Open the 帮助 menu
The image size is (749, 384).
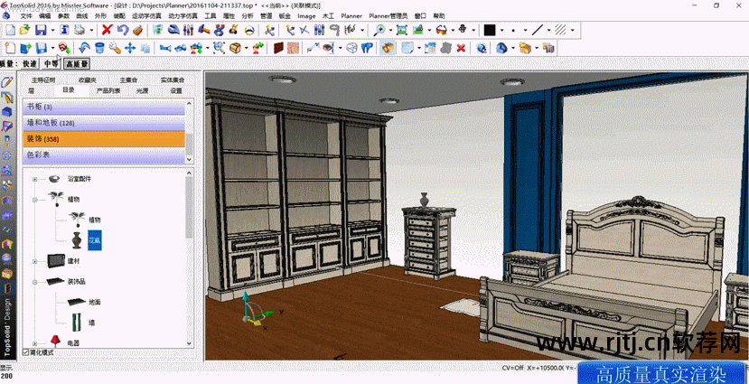coord(438,15)
